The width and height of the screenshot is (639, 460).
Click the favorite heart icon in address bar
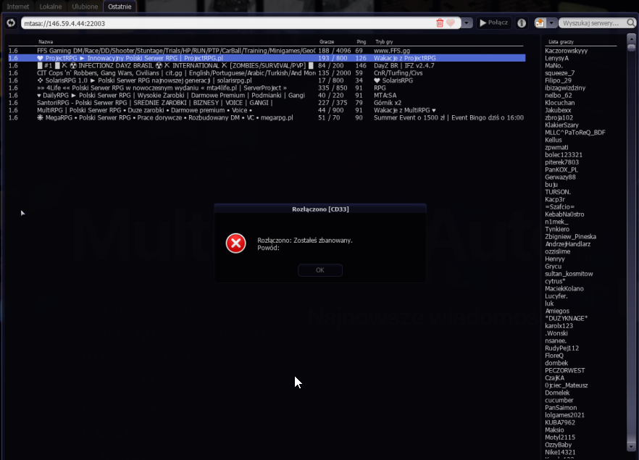pyautogui.click(x=451, y=22)
